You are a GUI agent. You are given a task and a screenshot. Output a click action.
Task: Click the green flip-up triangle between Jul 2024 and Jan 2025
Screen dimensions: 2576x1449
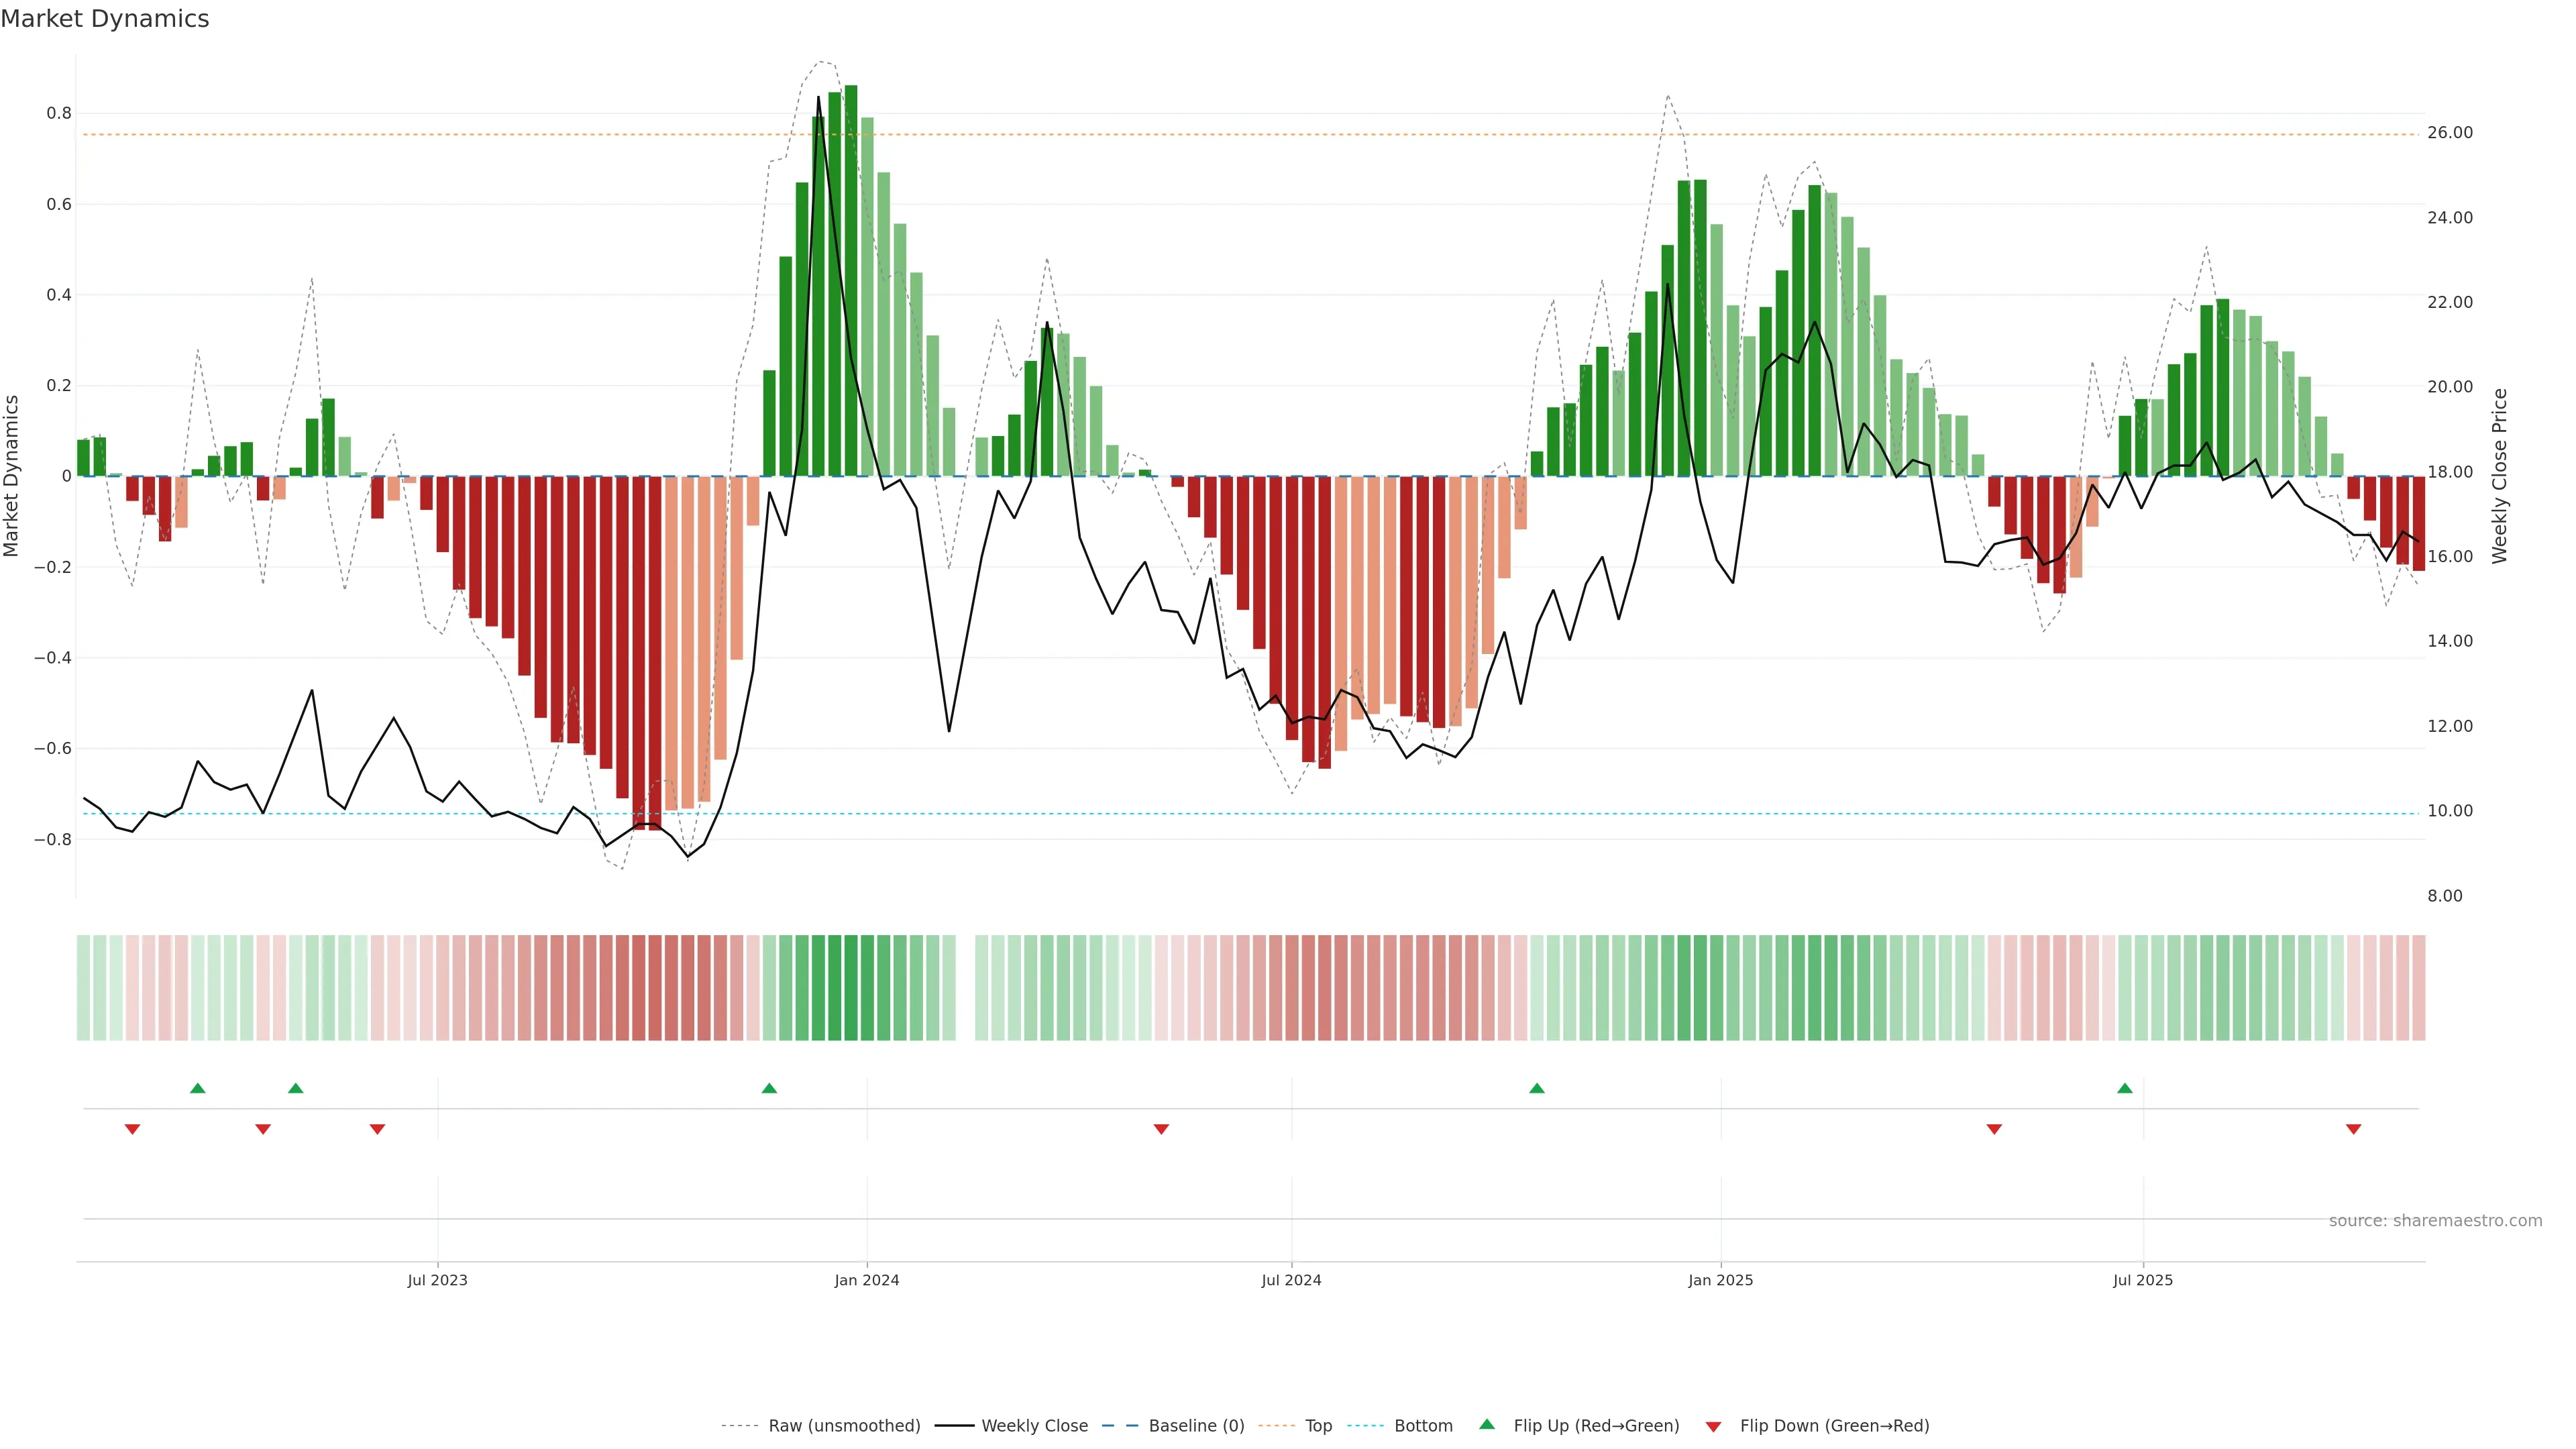[1537, 1088]
